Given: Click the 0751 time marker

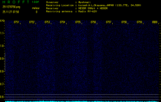Looking at the screenshot, I should coord(16,22).
